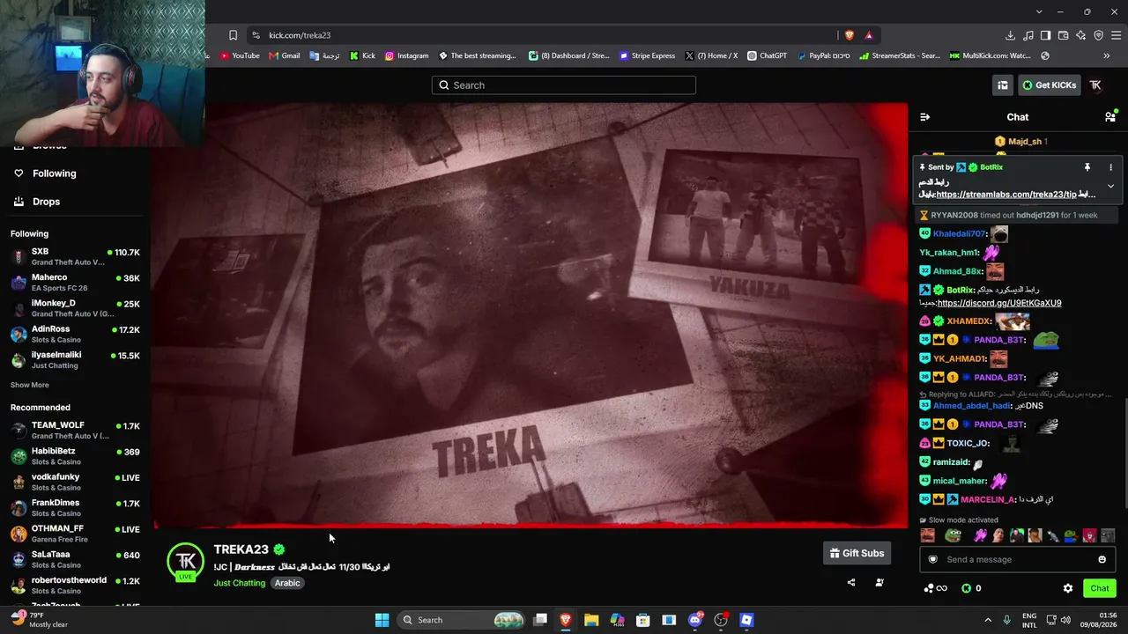This screenshot has height=634, width=1128.
Task: Open the Instagram bookmark
Action: [x=406, y=55]
